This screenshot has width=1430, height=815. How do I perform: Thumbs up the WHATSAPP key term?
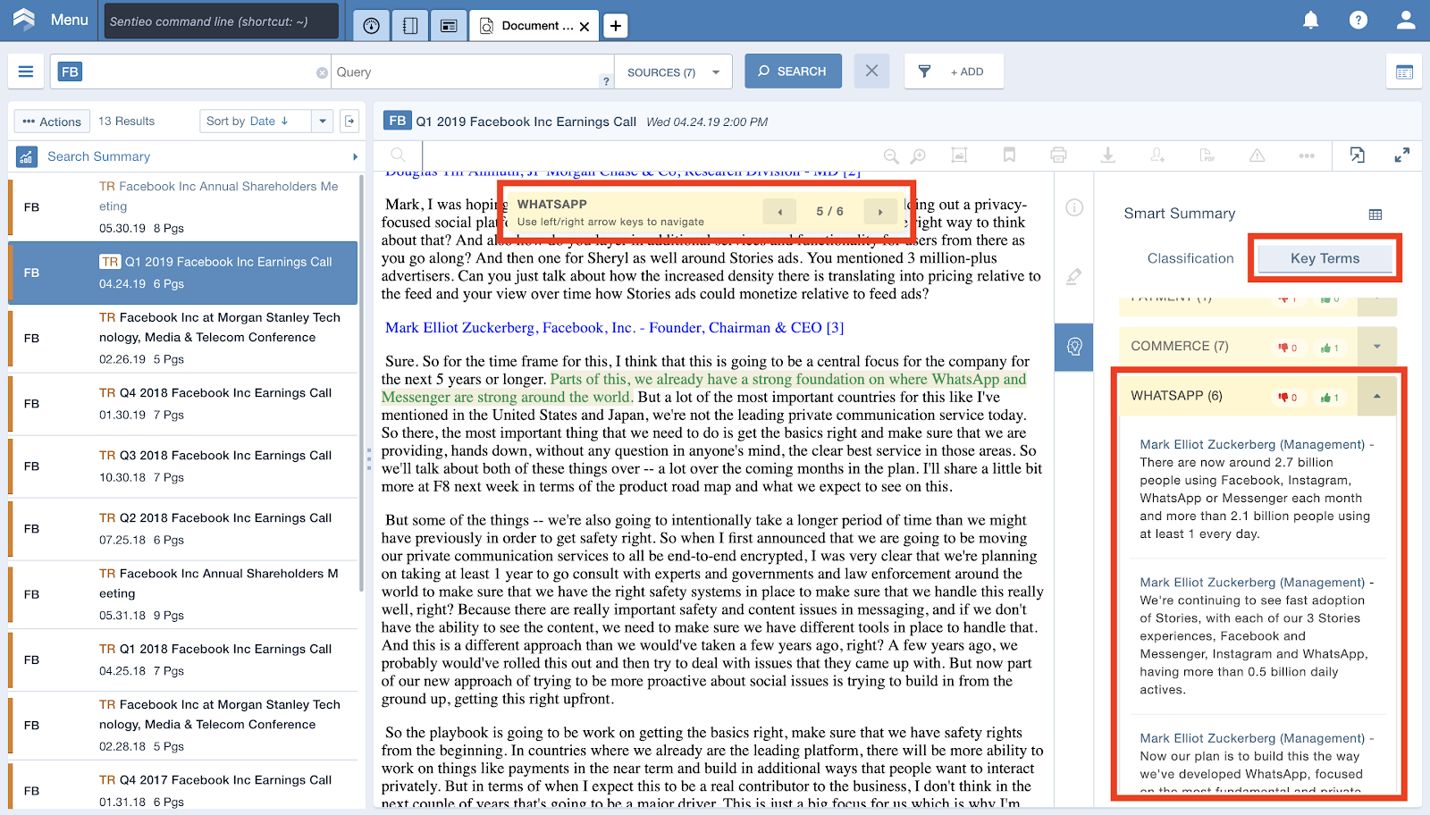point(1330,397)
